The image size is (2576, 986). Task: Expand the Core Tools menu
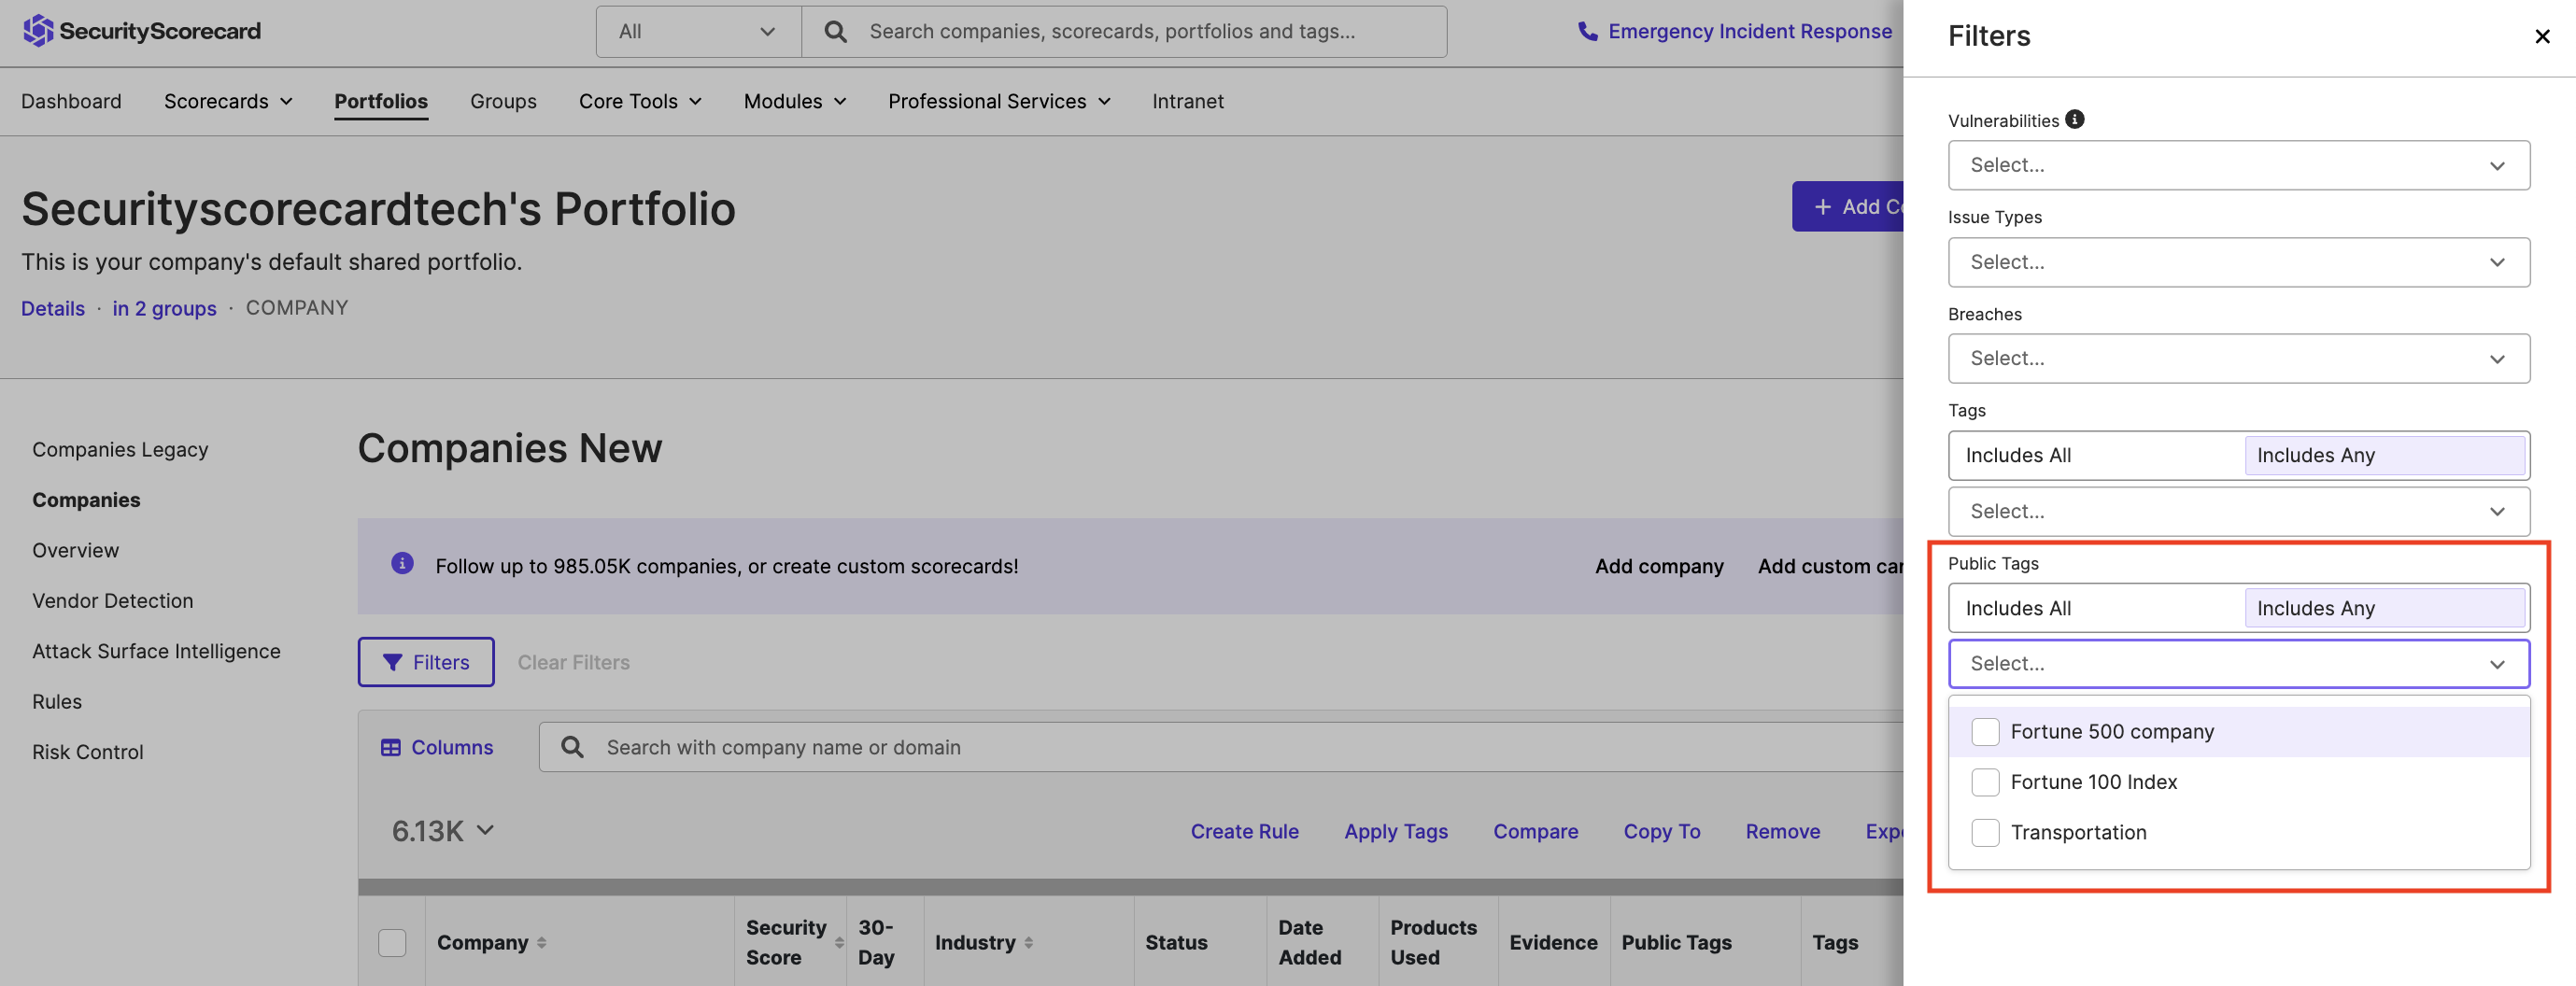640,101
